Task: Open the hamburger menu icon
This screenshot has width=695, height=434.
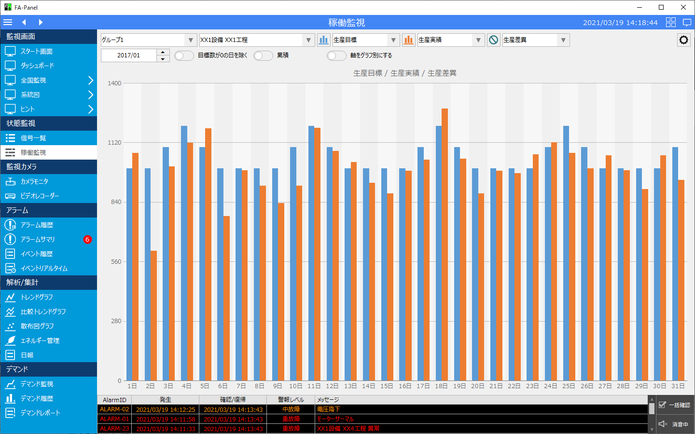Action: [8, 22]
